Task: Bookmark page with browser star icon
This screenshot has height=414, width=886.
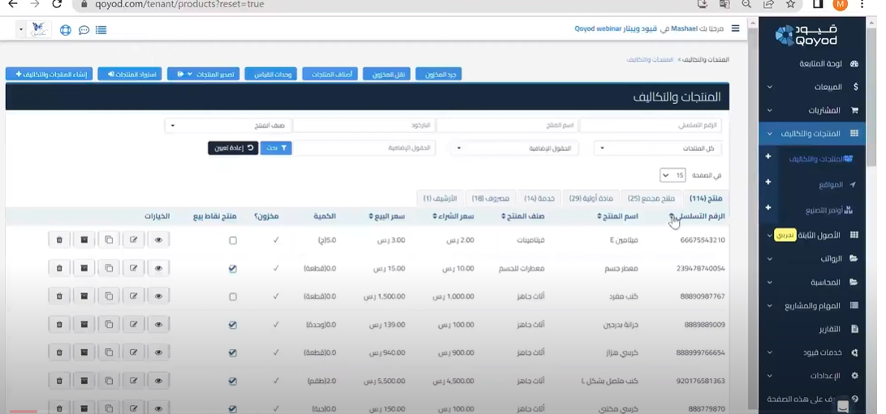Action: coord(790,4)
